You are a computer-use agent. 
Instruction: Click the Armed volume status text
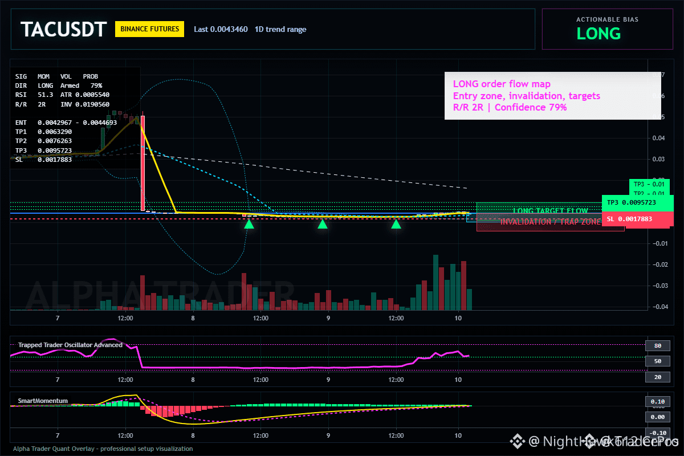pyautogui.click(x=70, y=85)
